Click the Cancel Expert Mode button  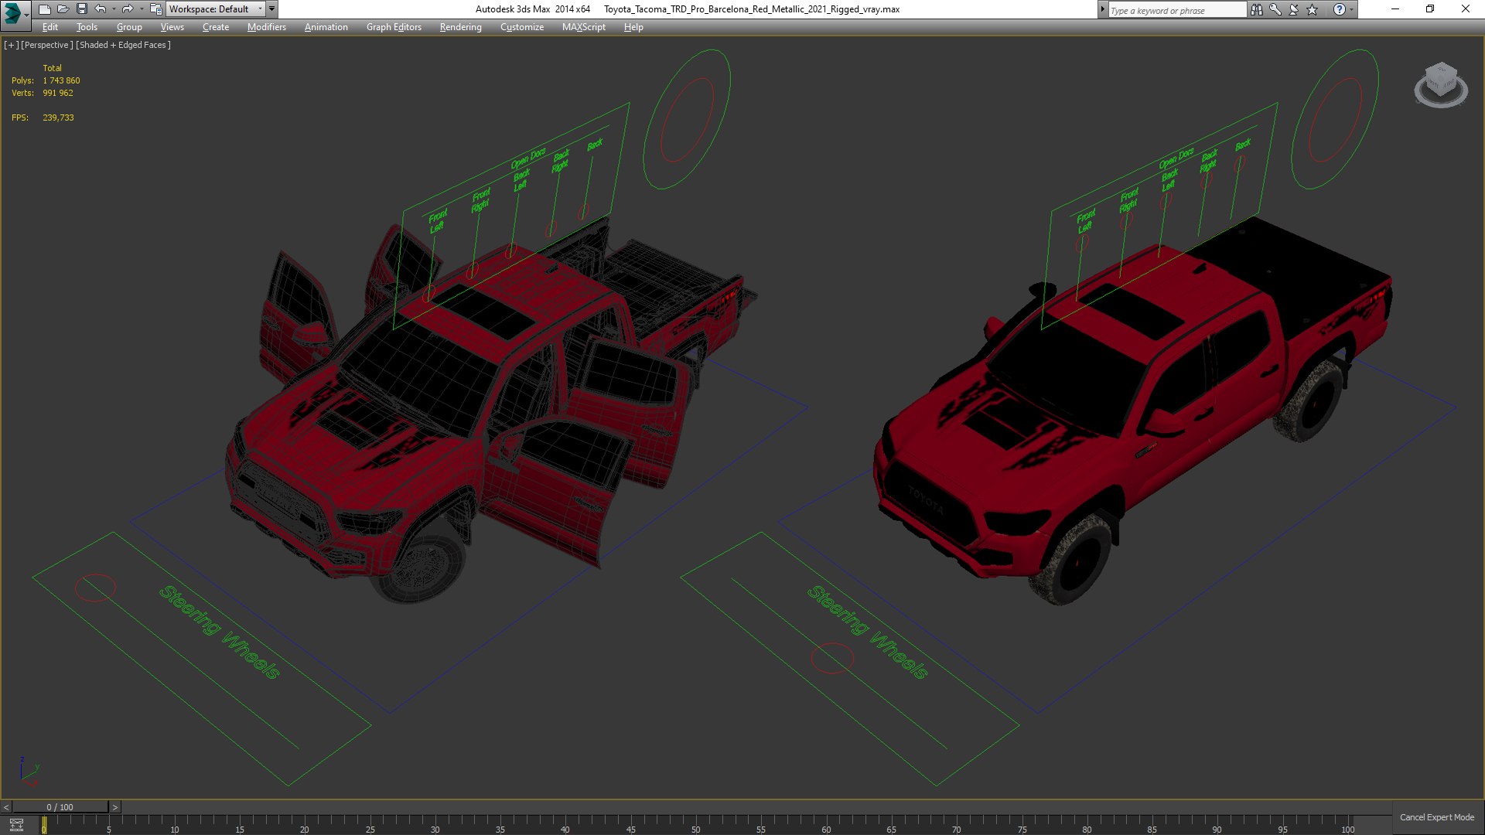(1437, 817)
